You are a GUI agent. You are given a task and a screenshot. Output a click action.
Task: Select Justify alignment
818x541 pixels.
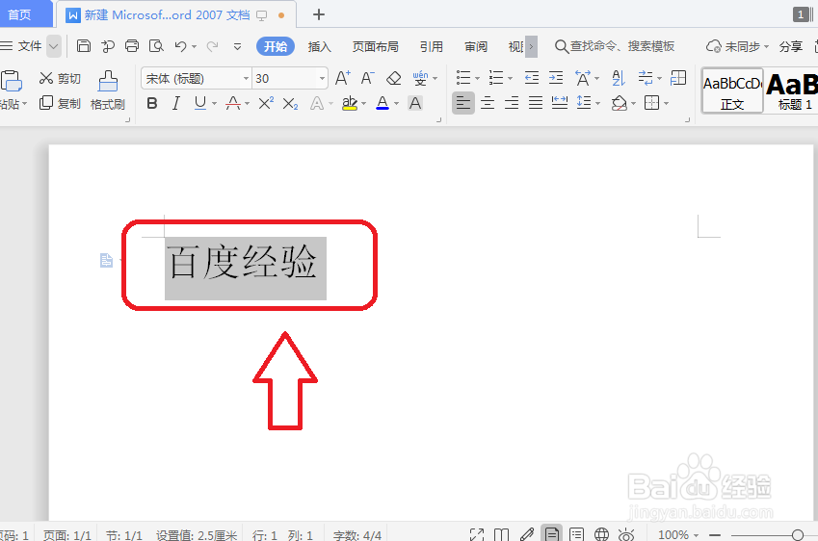click(x=536, y=103)
